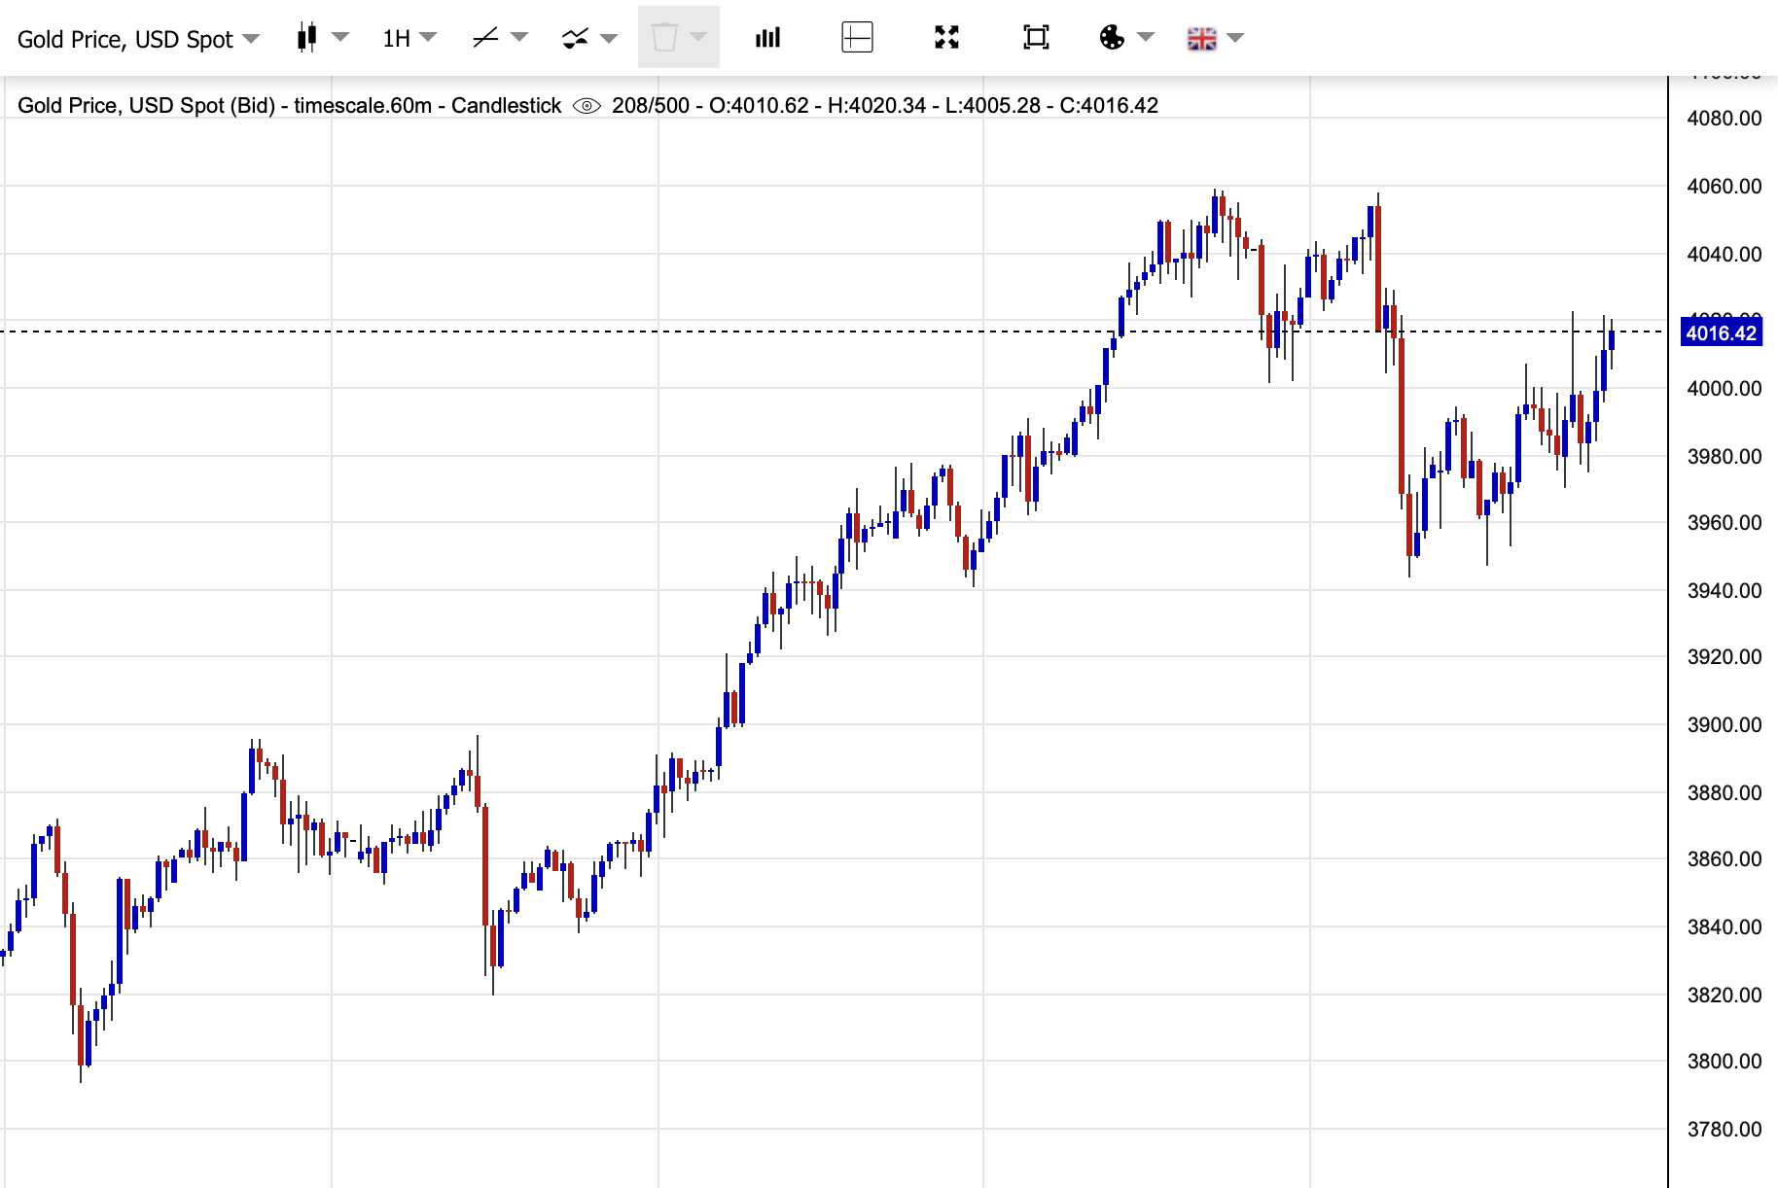The height and width of the screenshot is (1188, 1778).
Task: Toggle the volume bars icon
Action: tap(767, 38)
